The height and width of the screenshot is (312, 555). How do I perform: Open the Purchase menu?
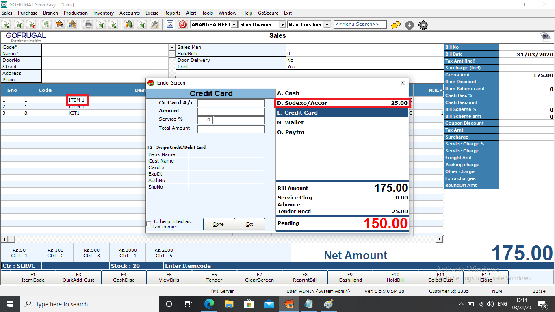pyautogui.click(x=28, y=13)
